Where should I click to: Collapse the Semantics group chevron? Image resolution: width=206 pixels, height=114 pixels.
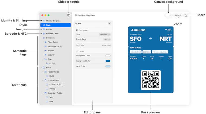tap(41, 38)
